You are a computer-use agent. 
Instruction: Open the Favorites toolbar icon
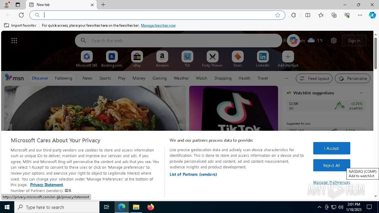click(x=321, y=15)
